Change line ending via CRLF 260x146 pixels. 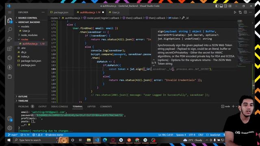click(200, 135)
